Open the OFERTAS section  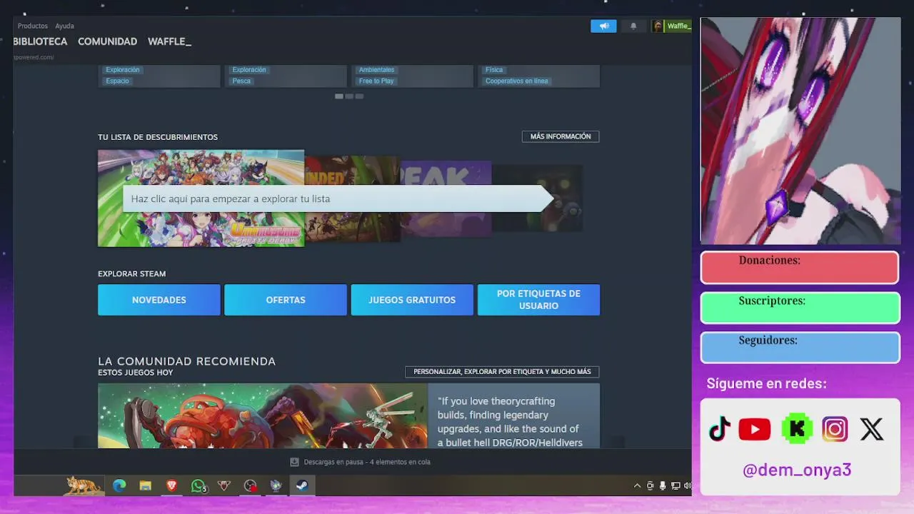click(x=286, y=300)
